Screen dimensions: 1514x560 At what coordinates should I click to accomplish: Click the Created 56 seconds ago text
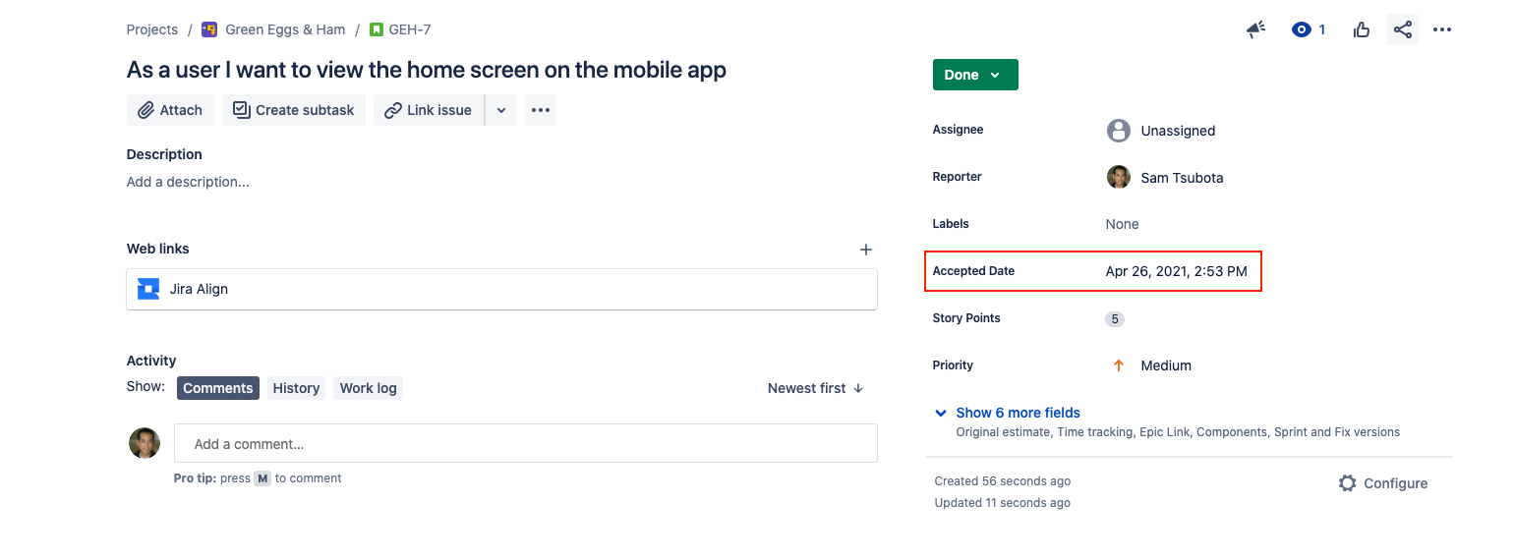click(x=1003, y=481)
